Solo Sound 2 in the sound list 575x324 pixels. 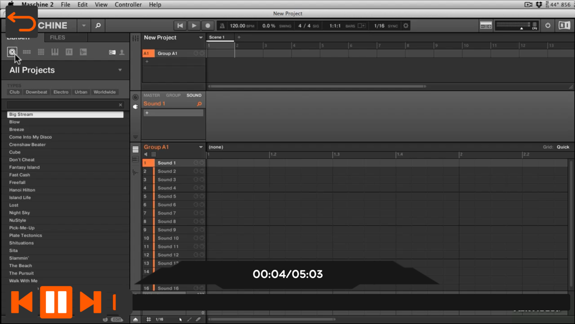pyautogui.click(x=202, y=171)
